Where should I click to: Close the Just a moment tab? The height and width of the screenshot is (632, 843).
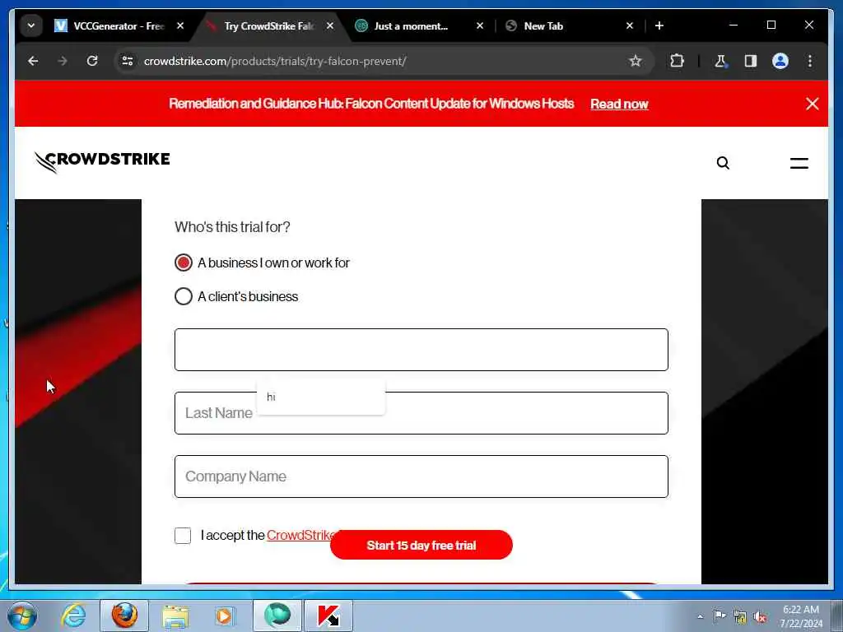click(480, 26)
